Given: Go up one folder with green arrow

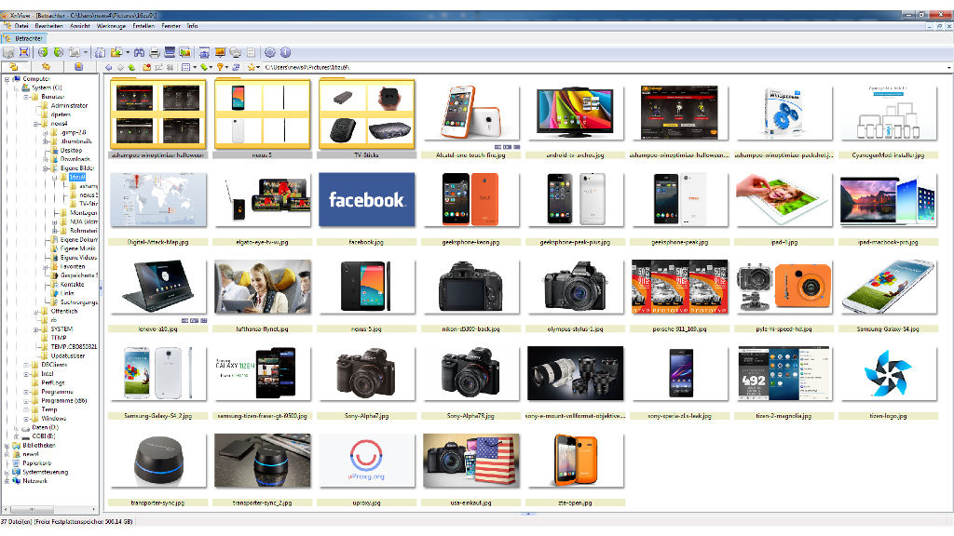Looking at the screenshot, I should coord(131,67).
